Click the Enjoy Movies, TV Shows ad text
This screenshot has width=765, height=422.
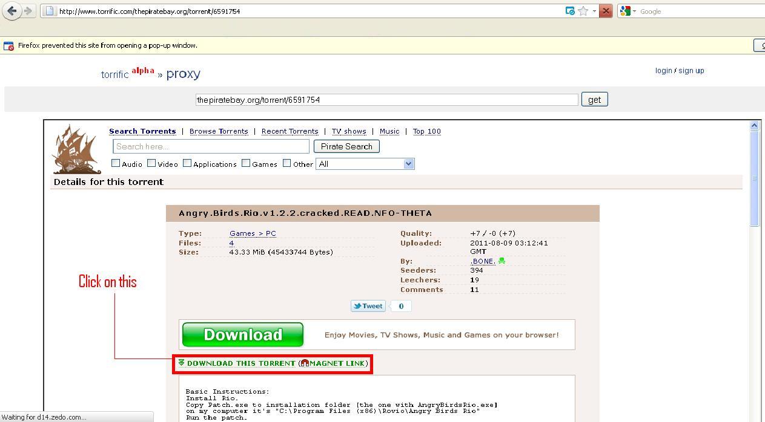coord(442,335)
